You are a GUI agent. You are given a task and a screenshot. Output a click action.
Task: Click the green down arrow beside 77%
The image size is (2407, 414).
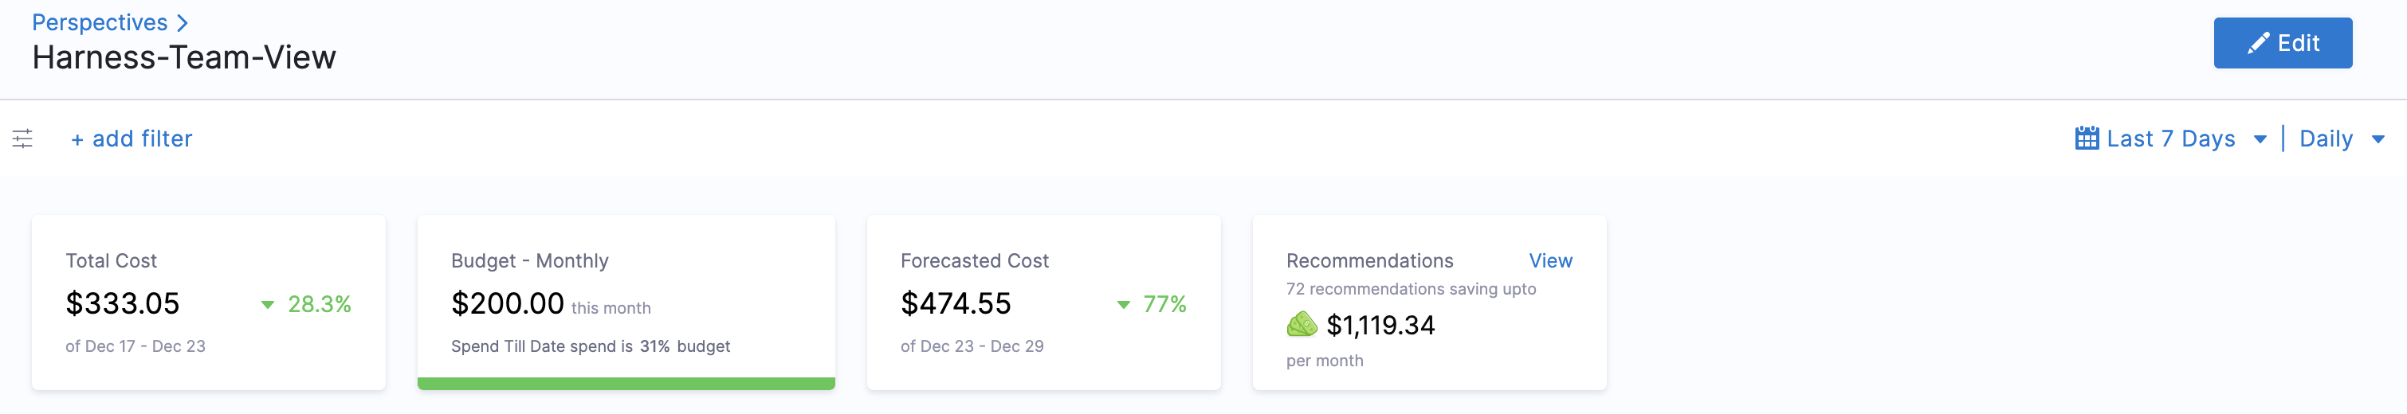(x=1123, y=305)
